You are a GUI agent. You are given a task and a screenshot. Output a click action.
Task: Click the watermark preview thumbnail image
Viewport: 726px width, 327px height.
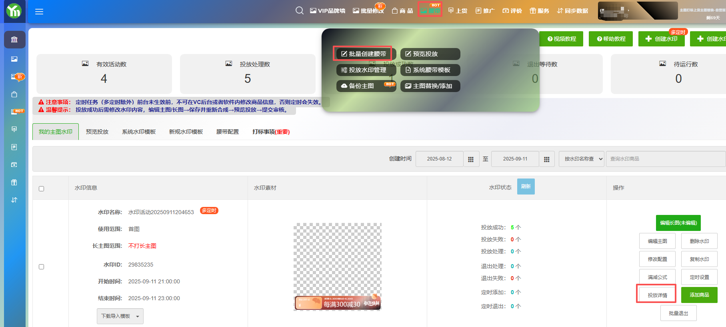[337, 267]
